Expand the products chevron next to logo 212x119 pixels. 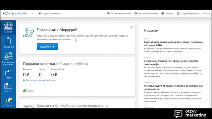[x=32, y=13]
